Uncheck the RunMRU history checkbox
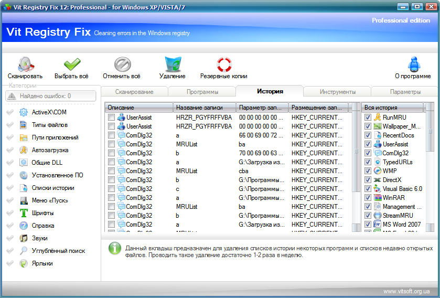Screen dimensions: 440x298 pyautogui.click(x=368, y=118)
